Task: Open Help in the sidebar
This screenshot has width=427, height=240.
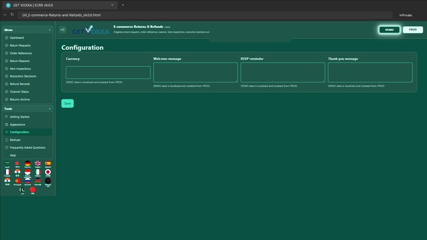Action: pos(27,156)
